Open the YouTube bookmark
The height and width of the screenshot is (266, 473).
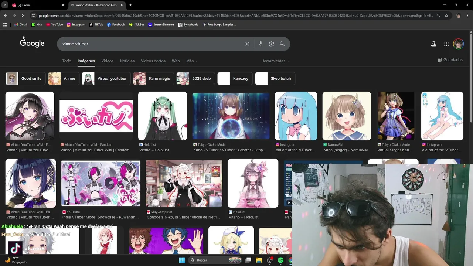54,25
